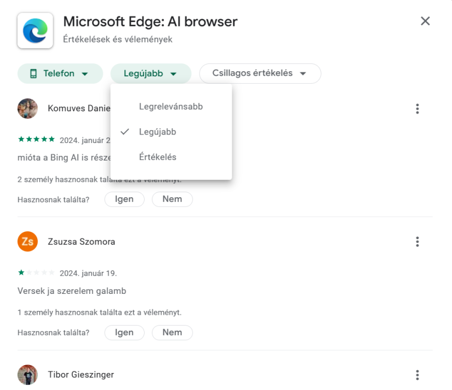Open the Telefon device filter dropdown
The width and height of the screenshot is (452, 390).
click(60, 73)
